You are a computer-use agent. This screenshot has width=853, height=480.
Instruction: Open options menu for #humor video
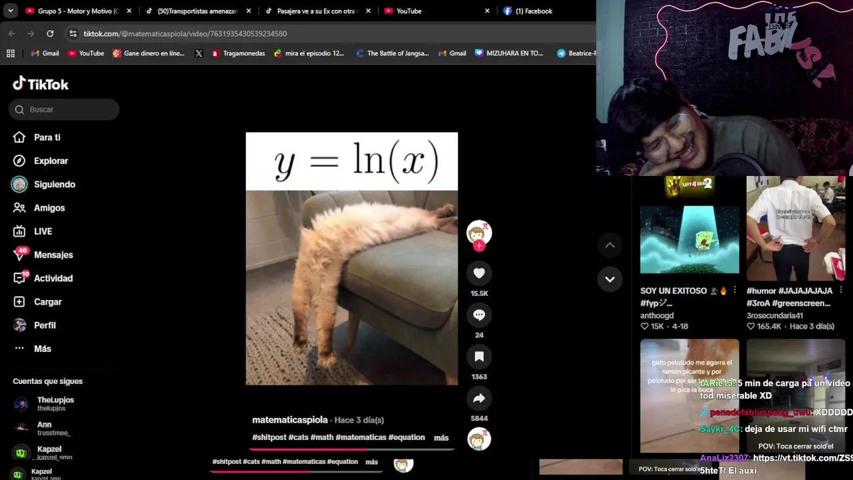pyautogui.click(x=841, y=291)
